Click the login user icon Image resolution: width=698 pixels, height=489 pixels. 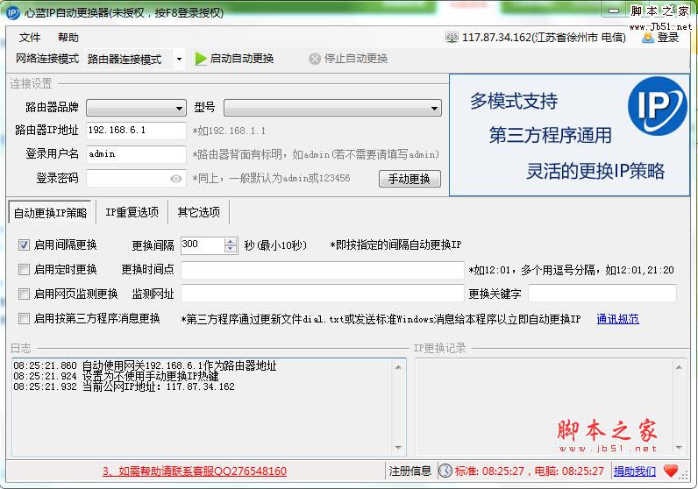click(648, 38)
